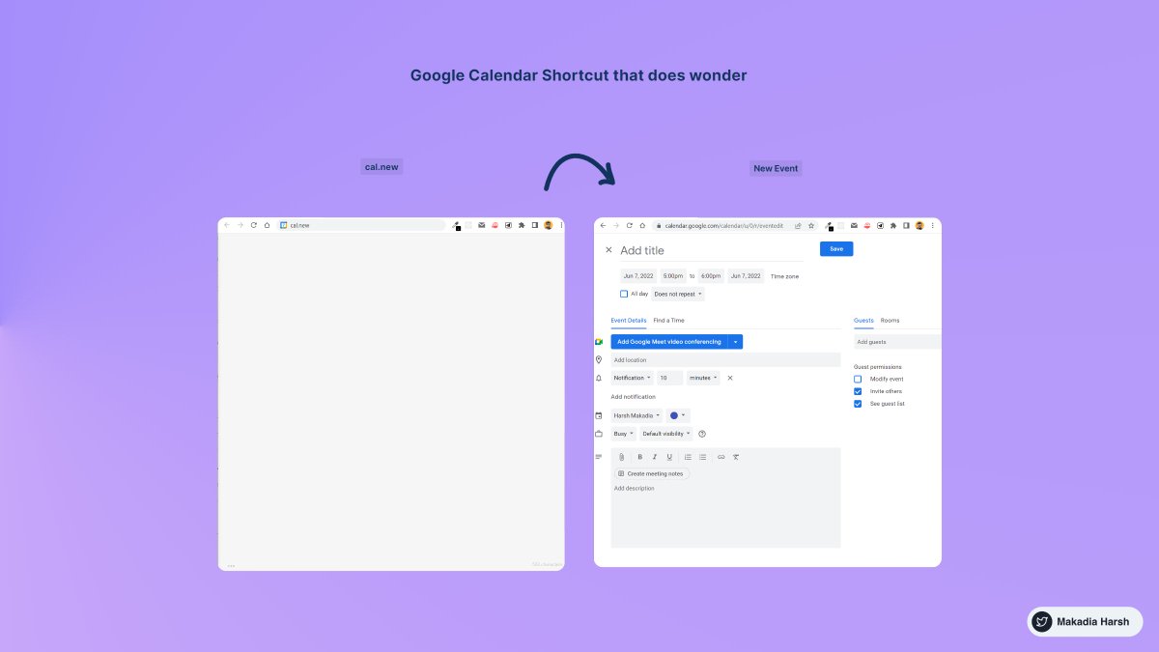
Task: Toggle bold in the description toolbar
Action: click(639, 457)
